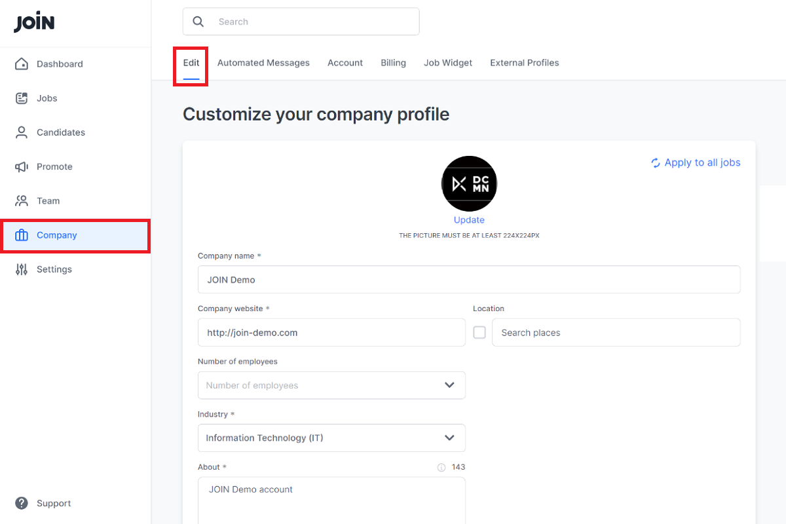Toggle the Location checkbox
The image size is (786, 524).
[479, 333]
